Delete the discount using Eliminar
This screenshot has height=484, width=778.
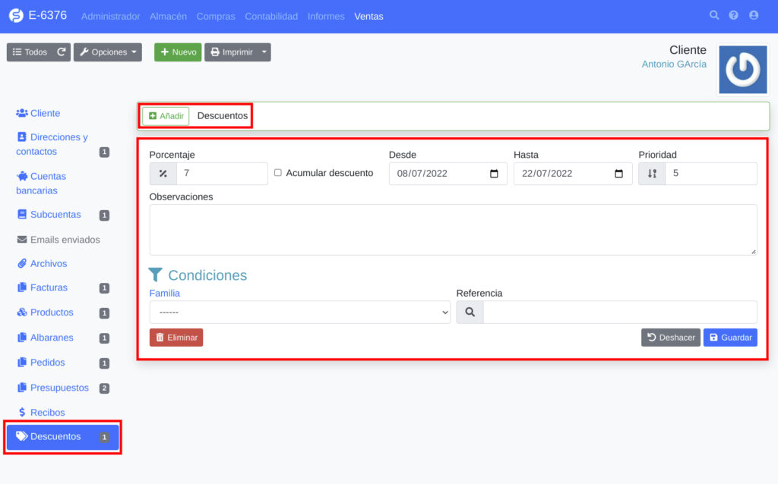[176, 338]
